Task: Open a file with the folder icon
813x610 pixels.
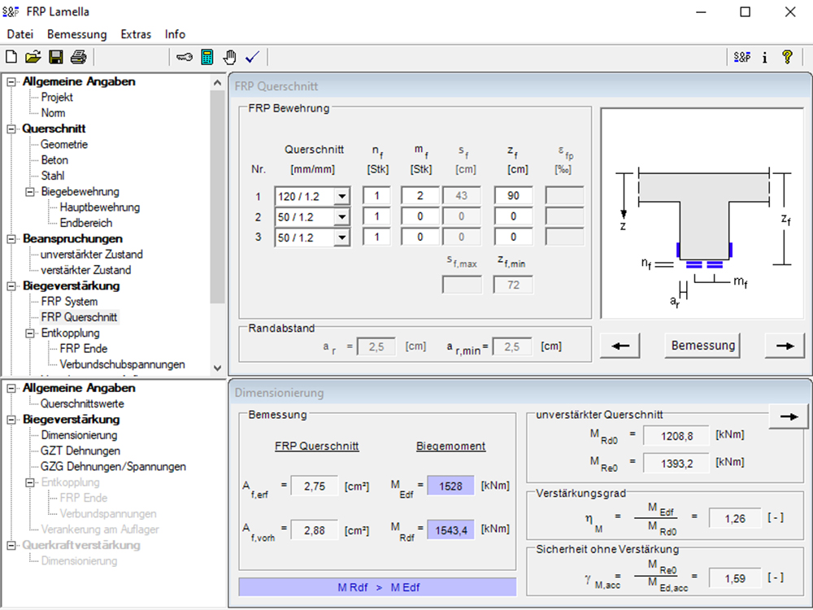Action: click(x=33, y=57)
